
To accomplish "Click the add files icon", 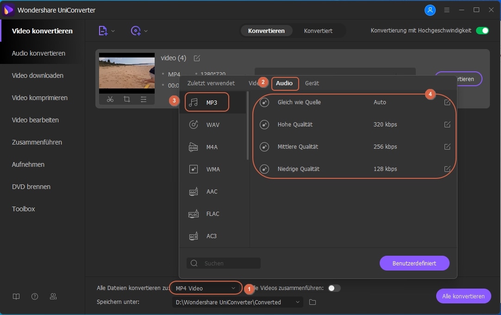I will (103, 31).
